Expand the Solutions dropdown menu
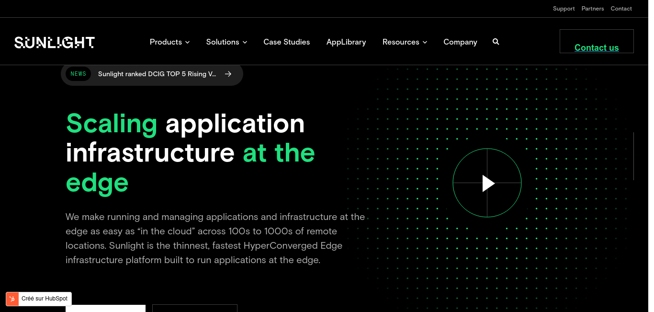Screen dimensions: 654x312 [x=227, y=42]
